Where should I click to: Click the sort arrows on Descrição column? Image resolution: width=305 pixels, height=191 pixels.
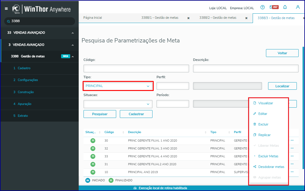point(205,132)
